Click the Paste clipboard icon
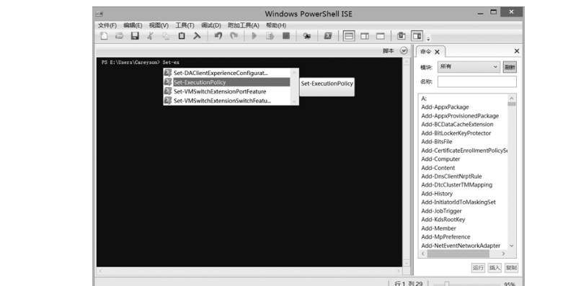Viewport: 576px width, 286px height. (182, 35)
